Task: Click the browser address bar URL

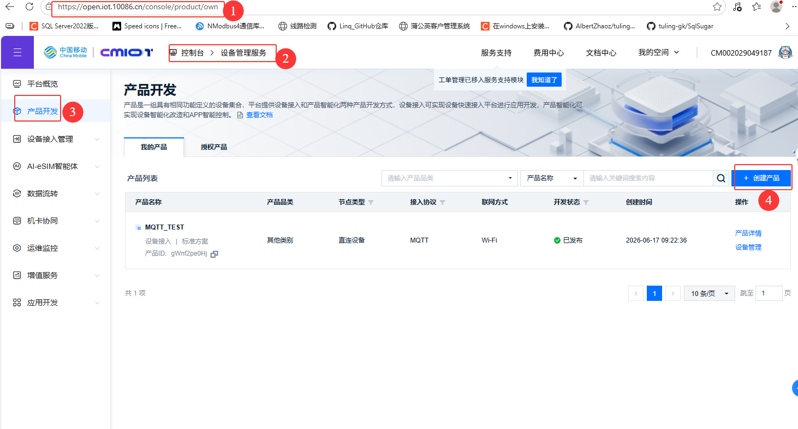Action: coord(138,7)
